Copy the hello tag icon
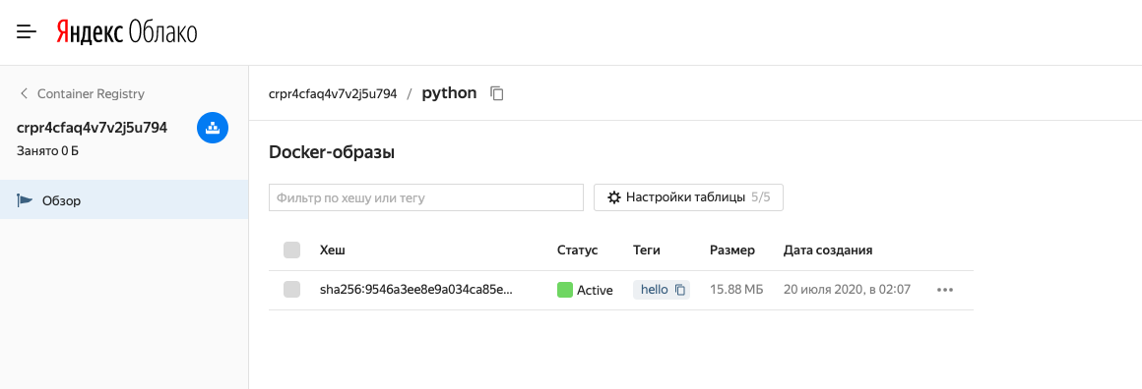This screenshot has width=1142, height=389. (x=679, y=290)
